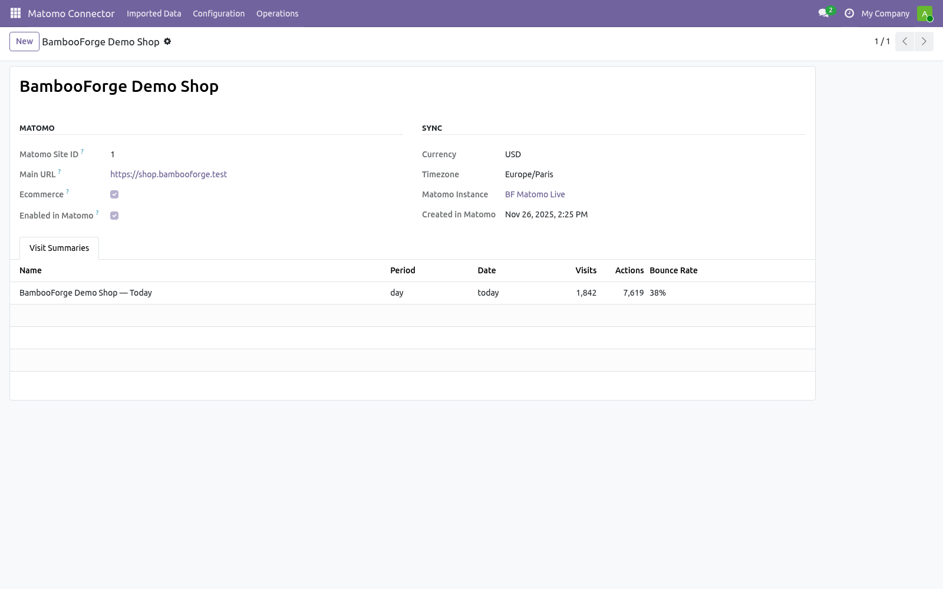Click the Matomo Site ID value 1

(113, 154)
